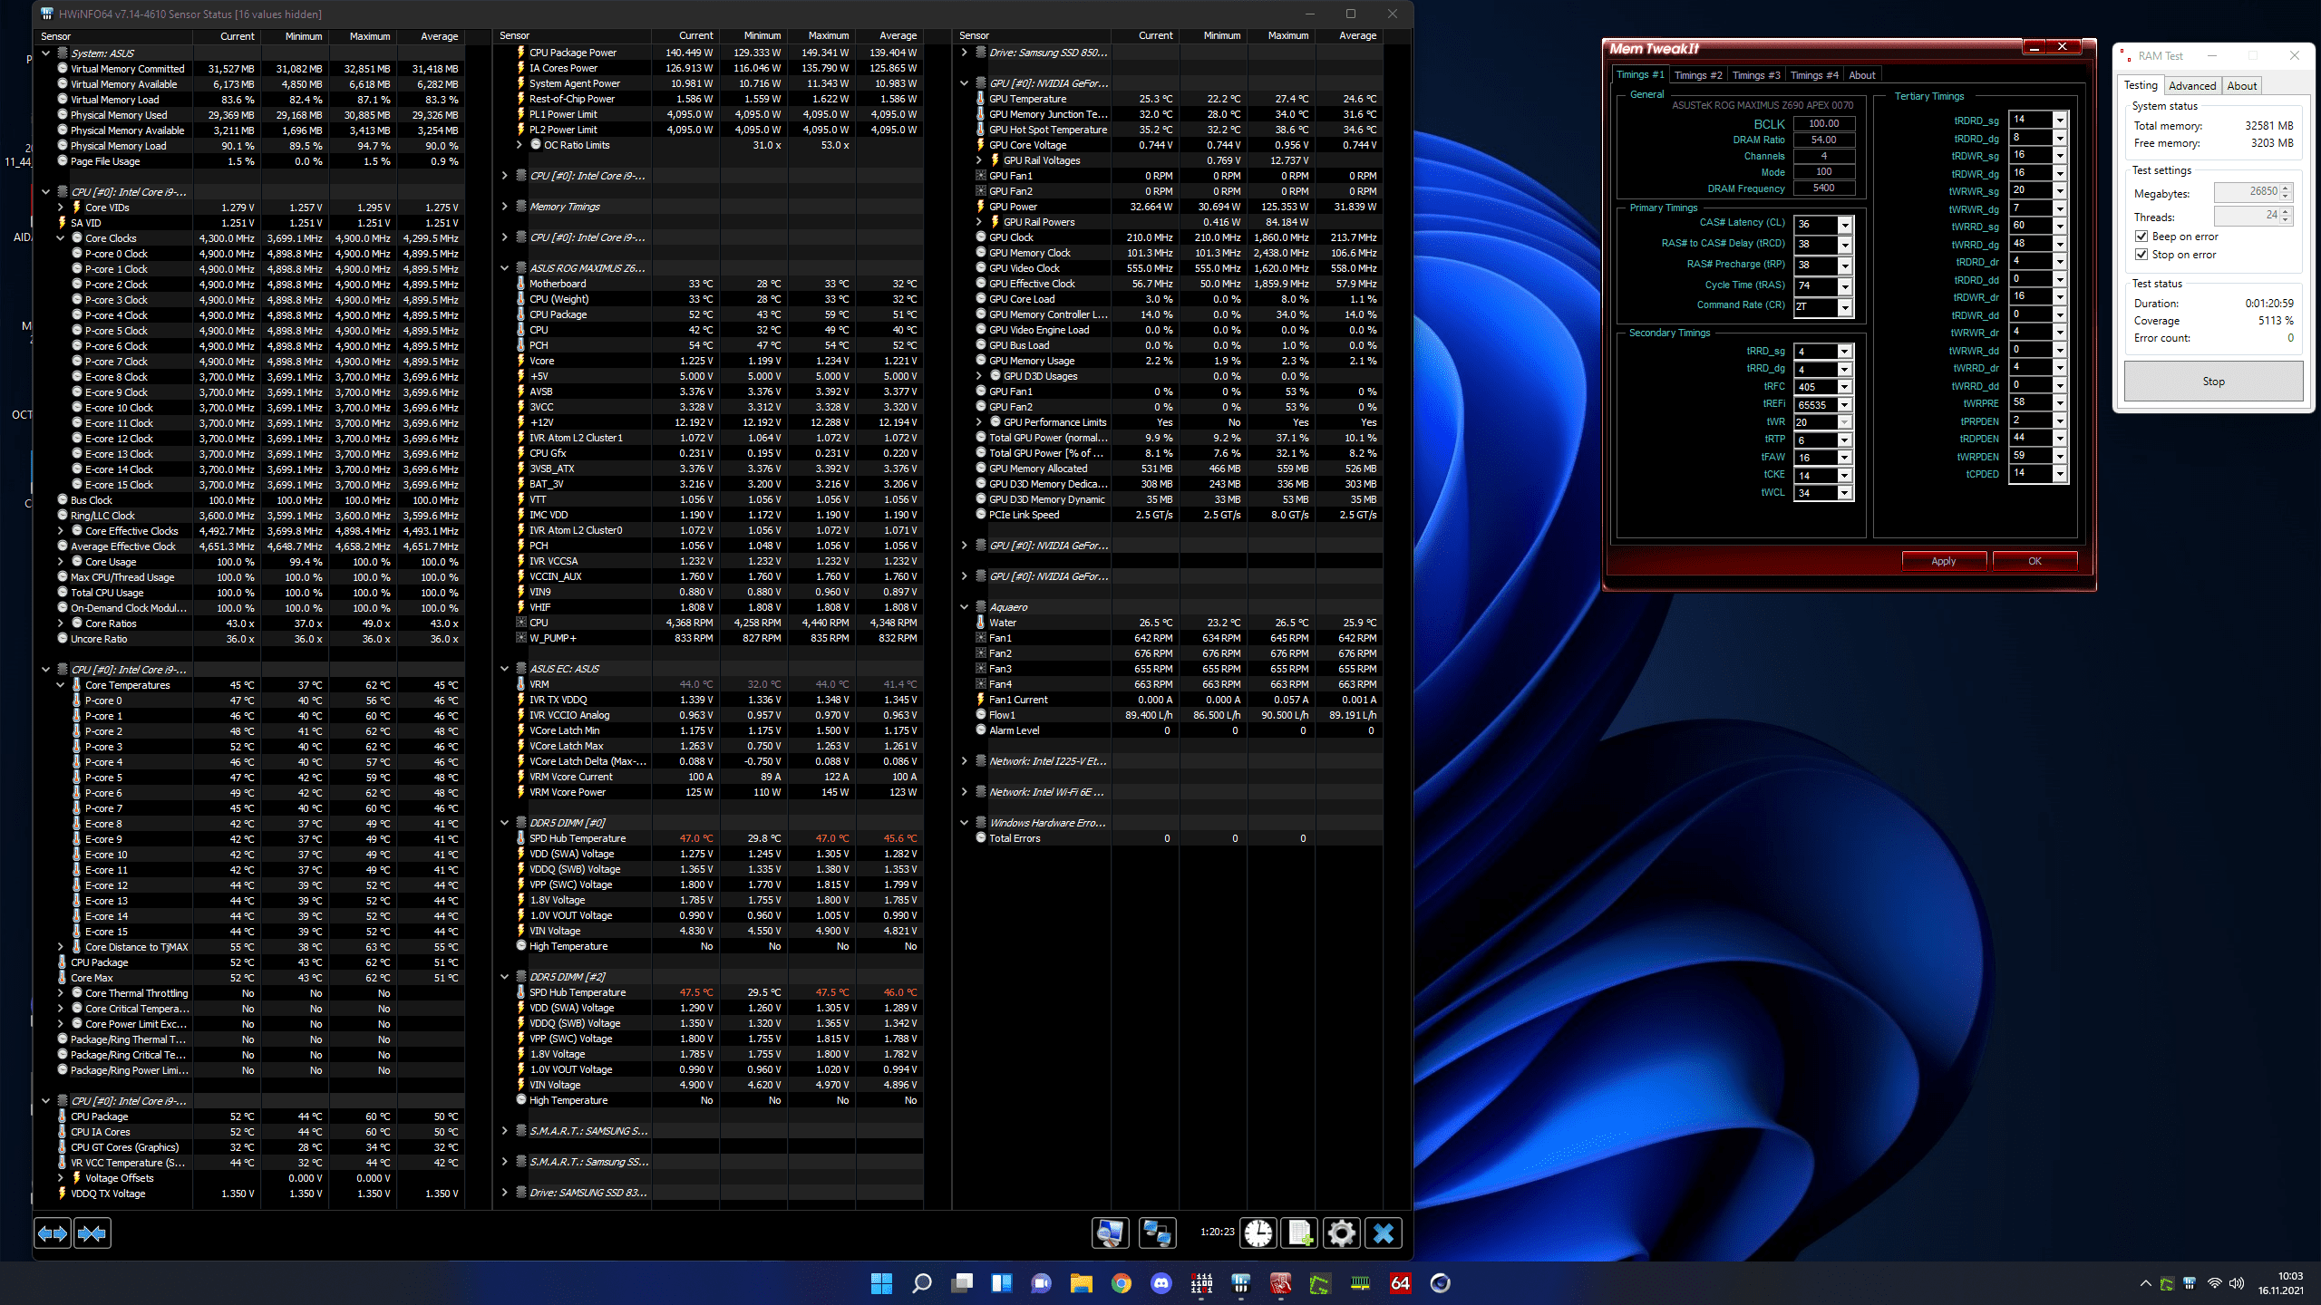Open the clock and date in taskbar

[x=2280, y=1283]
